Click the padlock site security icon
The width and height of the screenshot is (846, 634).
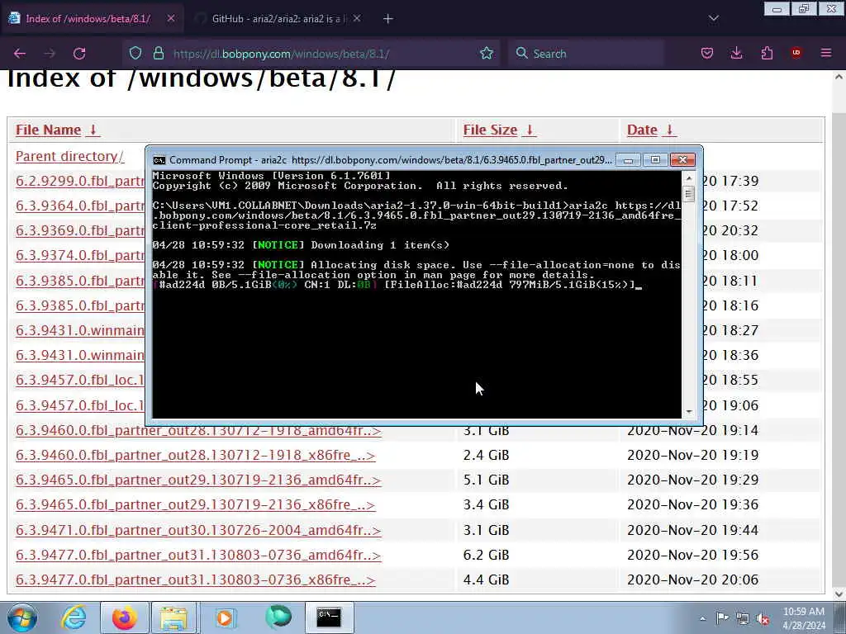(158, 53)
